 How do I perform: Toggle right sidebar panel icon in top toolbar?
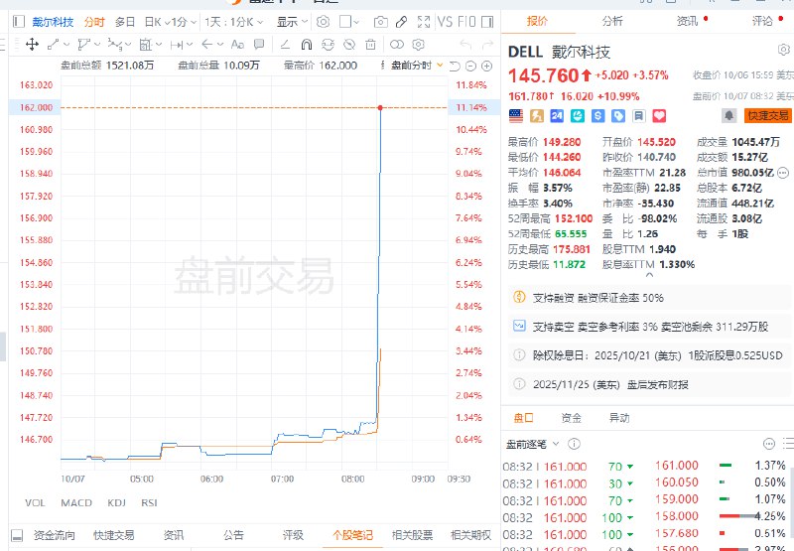(487, 22)
